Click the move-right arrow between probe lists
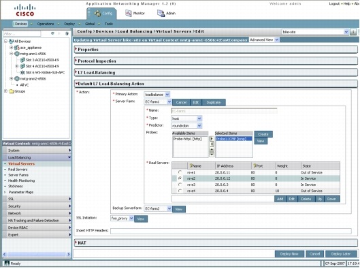This screenshot has height=269, width=360. coord(212,139)
